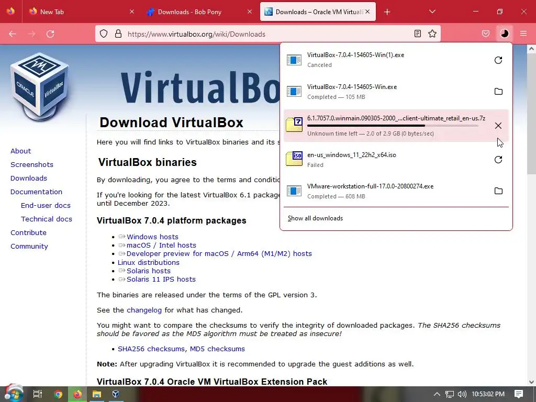Open the notification center icon

tap(519, 394)
